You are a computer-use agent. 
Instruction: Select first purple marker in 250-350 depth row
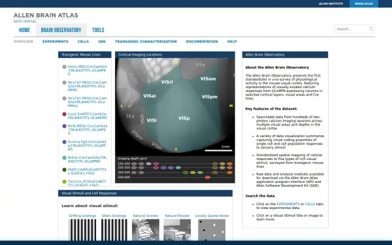pos(163,167)
